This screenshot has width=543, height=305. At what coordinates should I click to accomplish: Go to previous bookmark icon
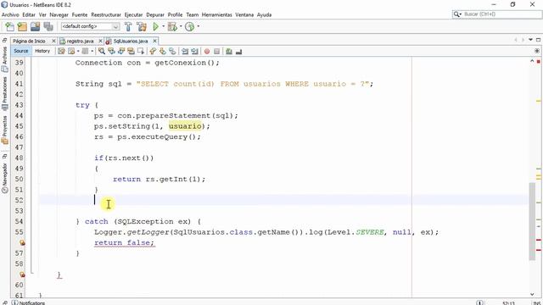tap(153, 51)
